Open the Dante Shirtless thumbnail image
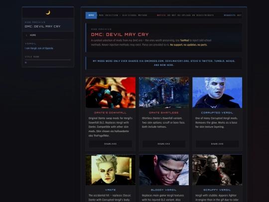The width and height of the screenshot is (269, 202). pos(164,93)
